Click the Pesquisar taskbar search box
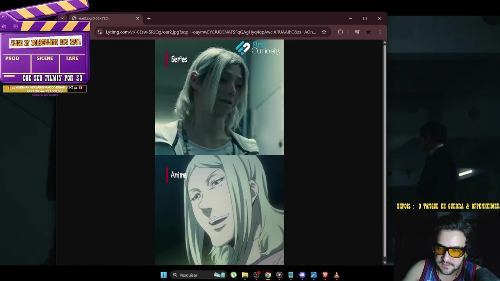The image size is (500, 281). 199,275
